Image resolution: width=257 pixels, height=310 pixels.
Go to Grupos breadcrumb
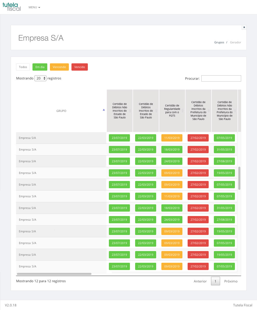click(x=219, y=42)
